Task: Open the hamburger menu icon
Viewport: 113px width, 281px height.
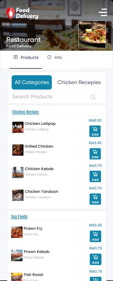Action: click(103, 12)
